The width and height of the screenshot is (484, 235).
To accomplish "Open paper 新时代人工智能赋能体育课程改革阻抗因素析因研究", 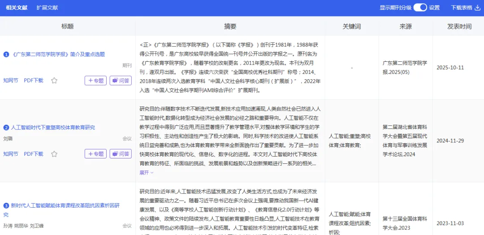I will coord(61,210).
